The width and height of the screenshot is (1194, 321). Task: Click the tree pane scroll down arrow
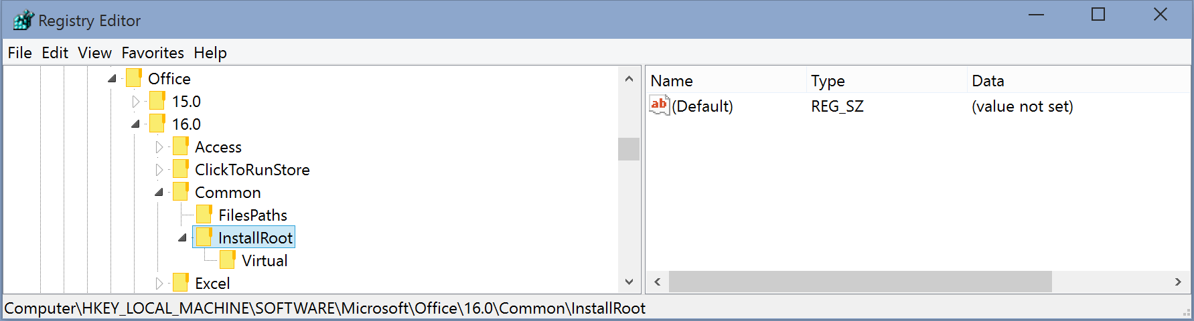pos(628,282)
